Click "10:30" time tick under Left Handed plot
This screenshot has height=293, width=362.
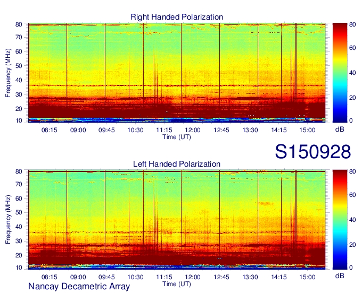(136, 277)
